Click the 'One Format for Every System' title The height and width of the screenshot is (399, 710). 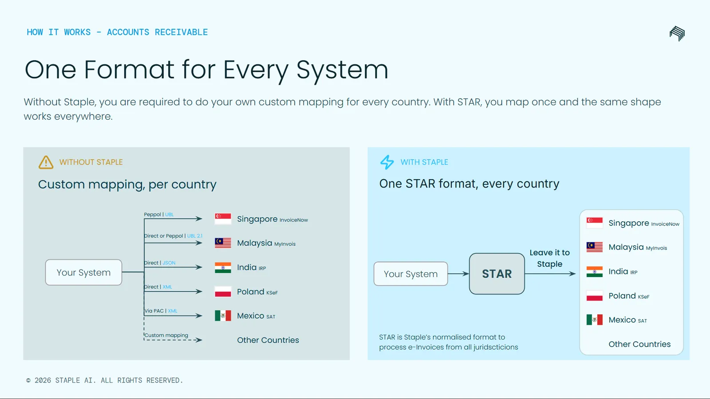206,70
